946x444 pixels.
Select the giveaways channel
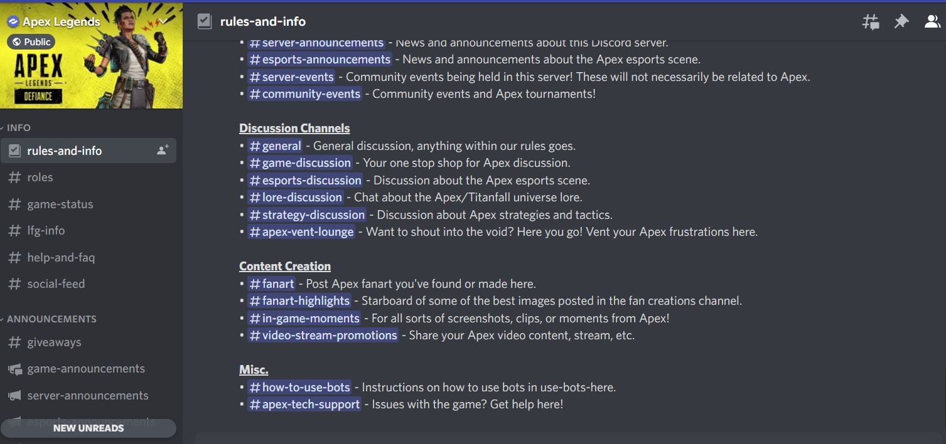pyautogui.click(x=55, y=342)
